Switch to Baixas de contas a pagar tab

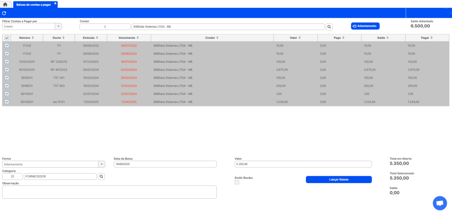pos(34,4)
